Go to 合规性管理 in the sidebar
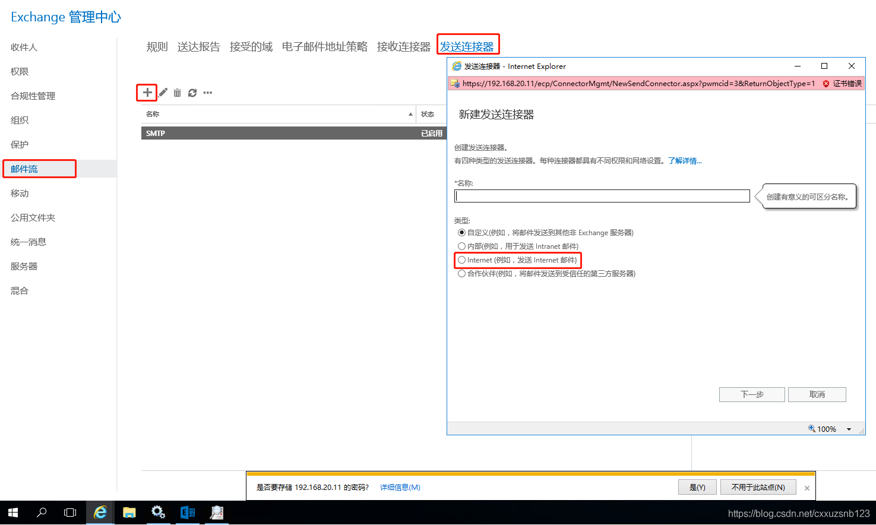Image resolution: width=876 pixels, height=525 pixels. (x=33, y=96)
